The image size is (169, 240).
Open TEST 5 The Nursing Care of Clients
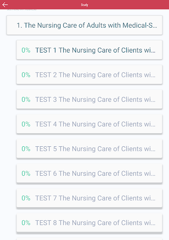coord(89,149)
